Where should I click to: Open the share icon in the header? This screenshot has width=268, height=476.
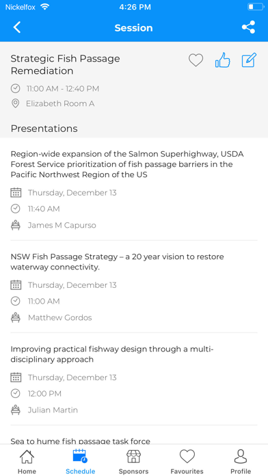[x=248, y=27]
